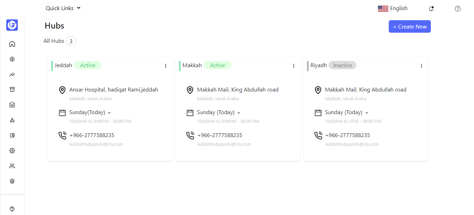474x215 pixels.
Task: Open the three-dot menu on Makkah hub
Action: click(293, 65)
